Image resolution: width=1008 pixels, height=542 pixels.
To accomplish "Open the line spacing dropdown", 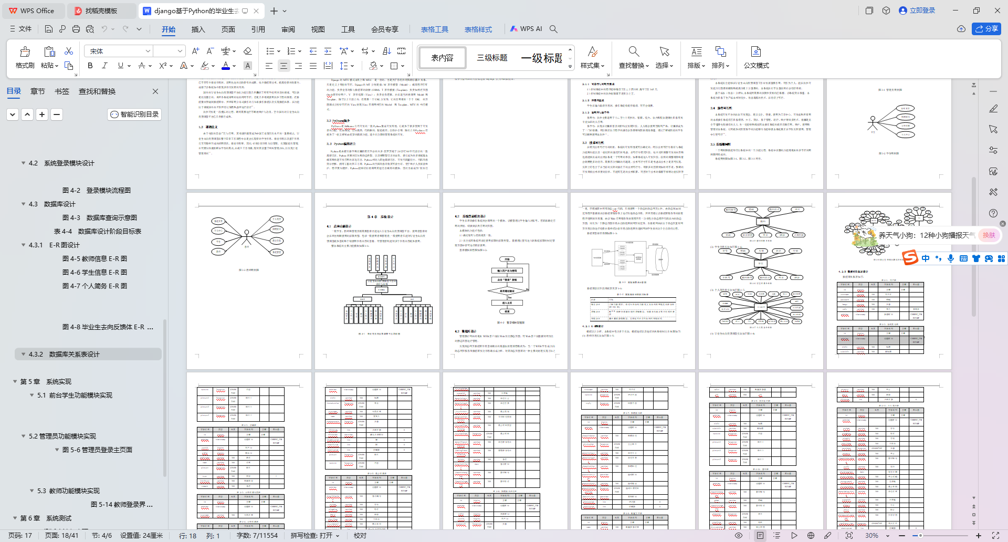I will pos(352,66).
